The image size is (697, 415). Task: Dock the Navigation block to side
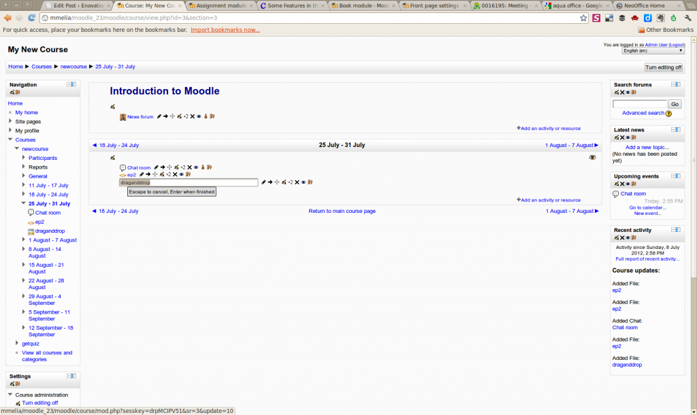tap(74, 84)
